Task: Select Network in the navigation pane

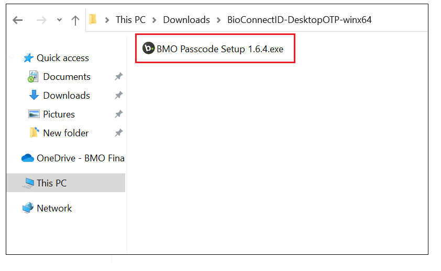Action: [54, 208]
